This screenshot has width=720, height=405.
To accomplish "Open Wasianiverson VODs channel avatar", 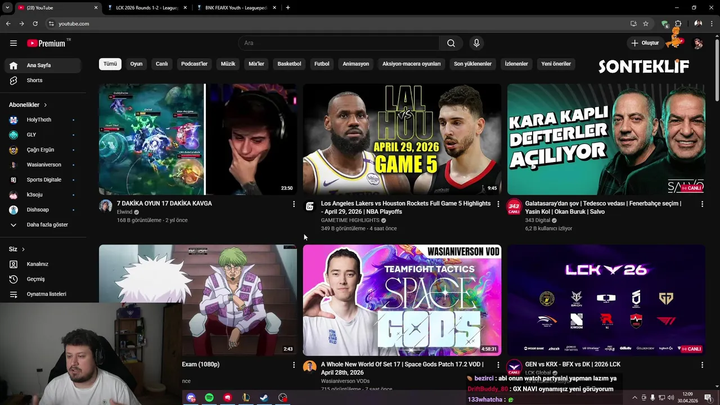I will 310,367.
